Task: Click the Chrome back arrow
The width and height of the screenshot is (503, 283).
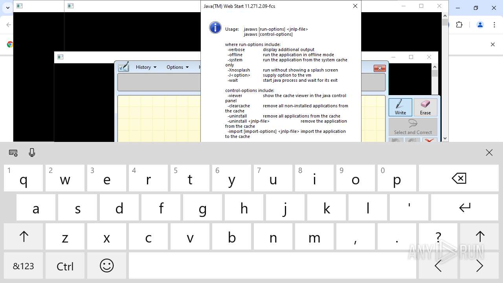Action: pyautogui.click(x=9, y=25)
